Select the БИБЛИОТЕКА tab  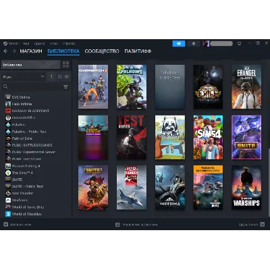[63, 51]
